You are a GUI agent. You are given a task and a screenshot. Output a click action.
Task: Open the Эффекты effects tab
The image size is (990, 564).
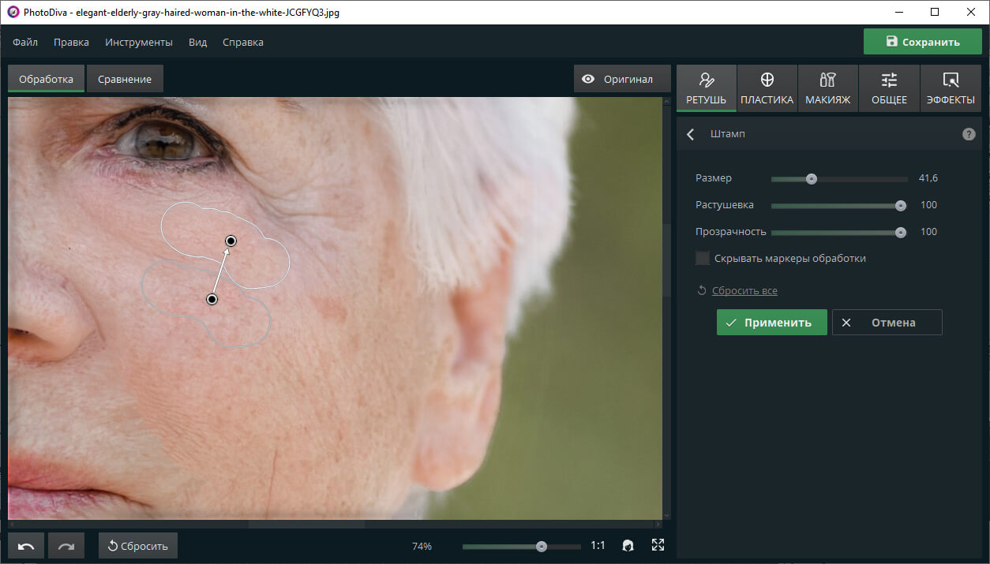click(x=951, y=88)
